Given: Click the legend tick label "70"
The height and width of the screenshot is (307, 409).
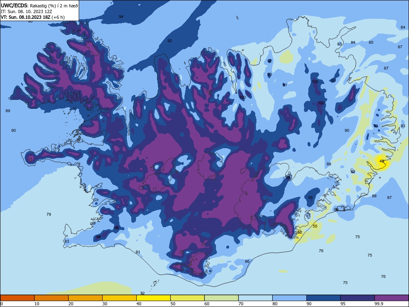Looking at the screenshot, I should point(241,304).
